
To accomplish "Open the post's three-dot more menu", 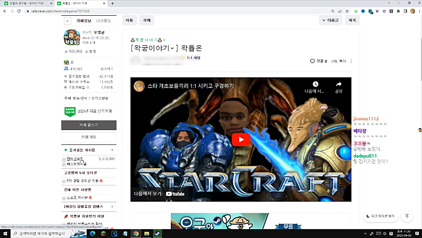I will click(351, 61).
